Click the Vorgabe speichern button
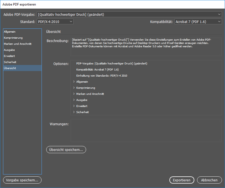 22,180
